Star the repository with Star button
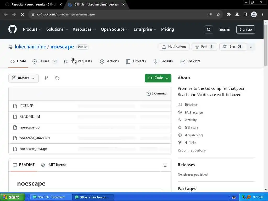 tap(233, 47)
